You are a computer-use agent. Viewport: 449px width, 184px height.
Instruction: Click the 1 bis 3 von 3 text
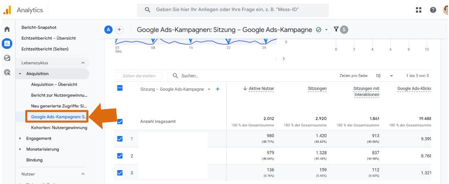click(417, 76)
